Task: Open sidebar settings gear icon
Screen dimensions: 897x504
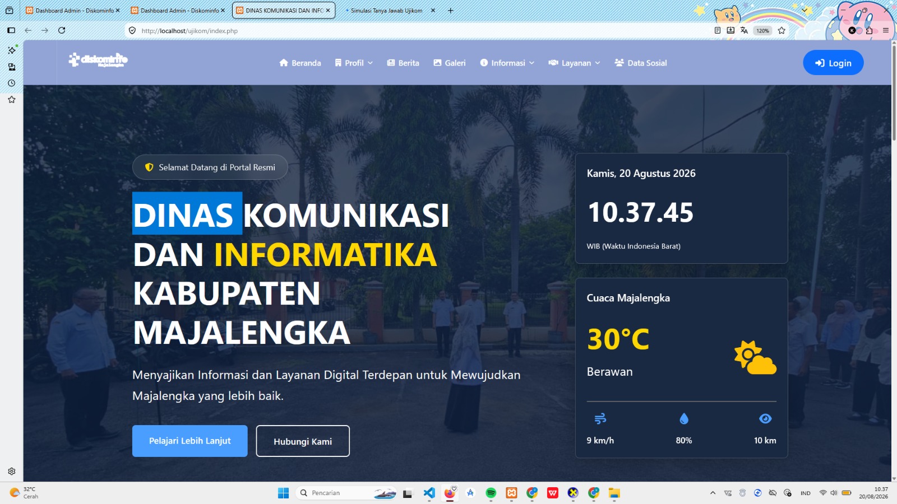Action: (x=11, y=472)
